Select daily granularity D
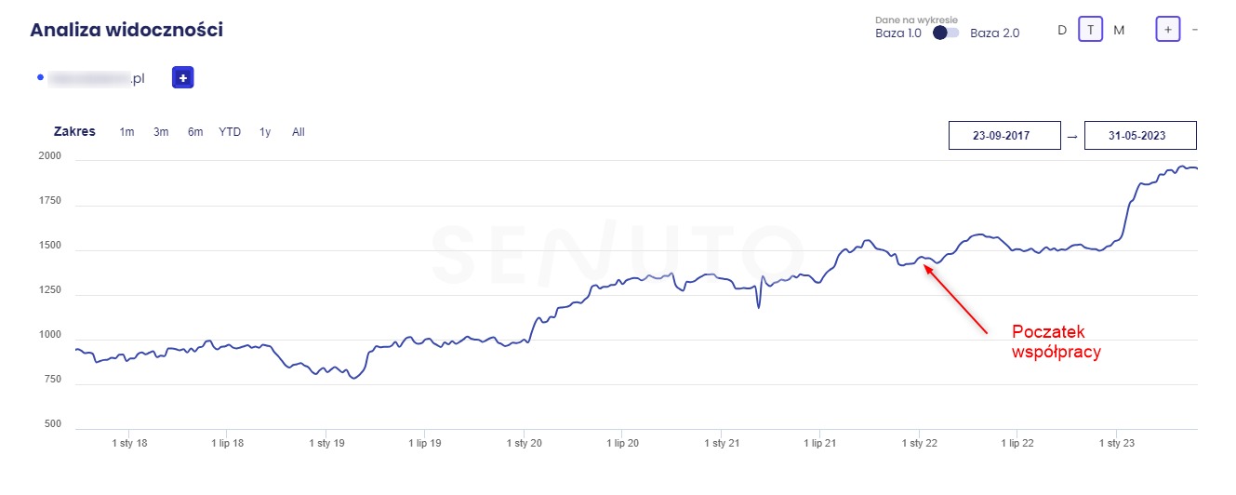Image resolution: width=1236 pixels, height=495 pixels. 1062,30
